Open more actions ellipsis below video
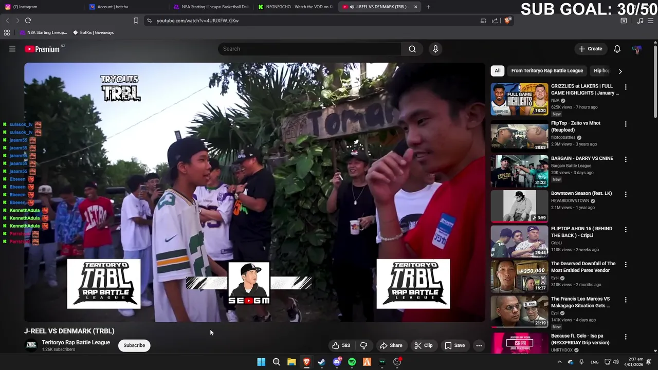The height and width of the screenshot is (370, 658). [x=479, y=345]
